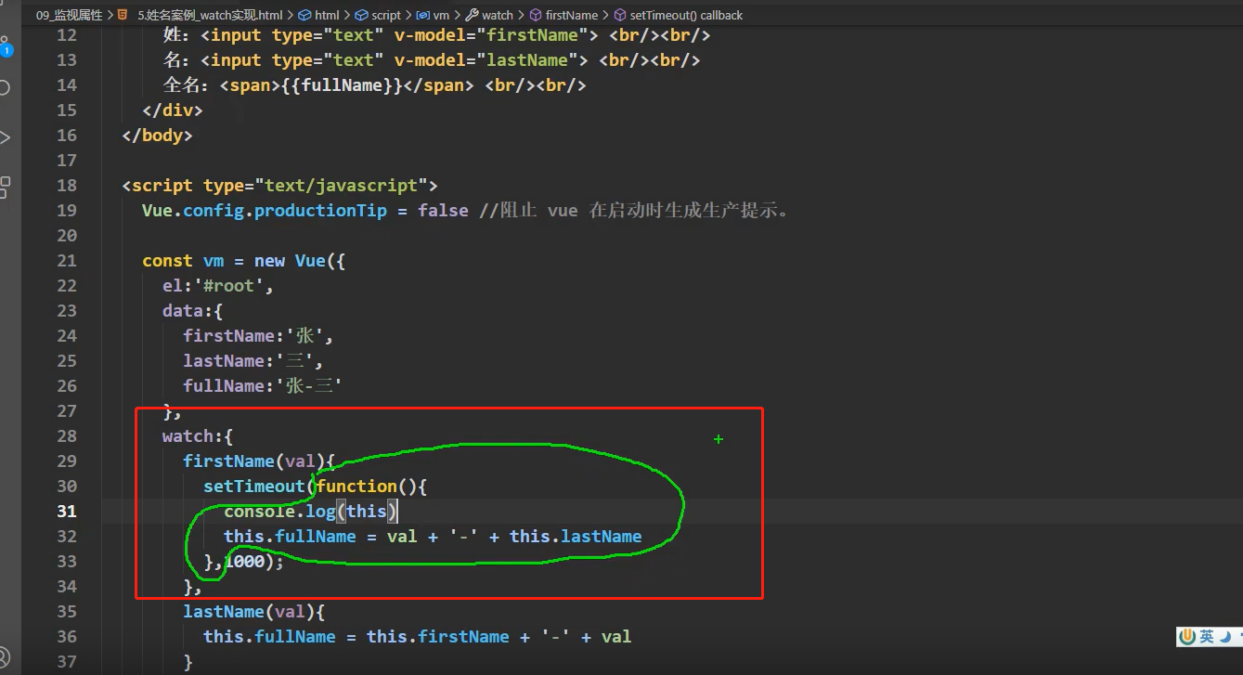Click watch:{ on line 28

click(198, 436)
